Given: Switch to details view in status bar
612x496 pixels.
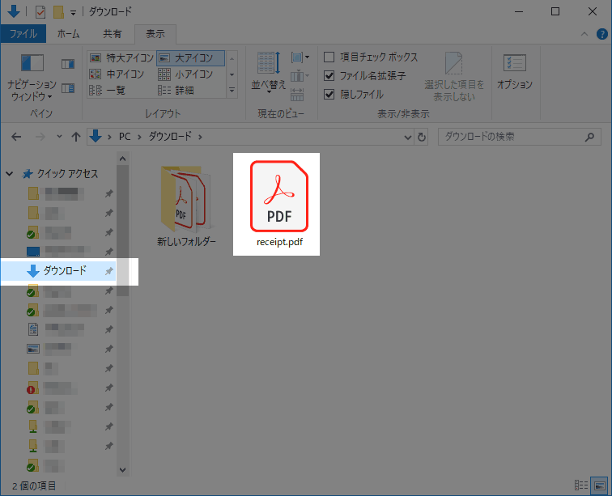Looking at the screenshot, I should coord(581,485).
